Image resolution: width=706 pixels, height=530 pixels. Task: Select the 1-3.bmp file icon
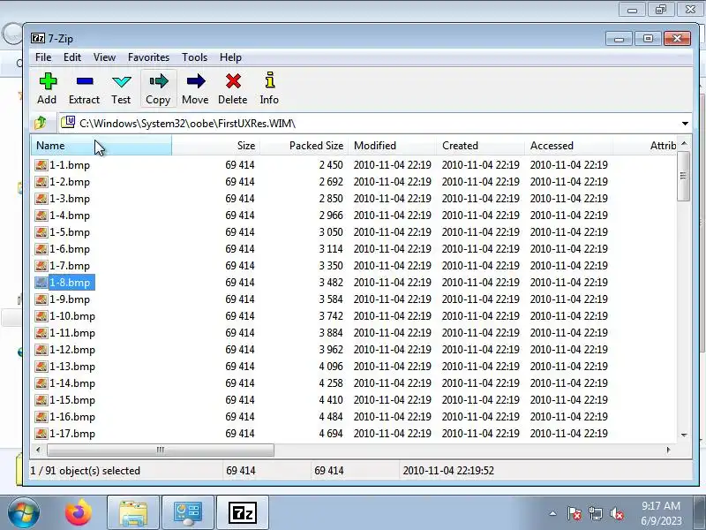41,198
